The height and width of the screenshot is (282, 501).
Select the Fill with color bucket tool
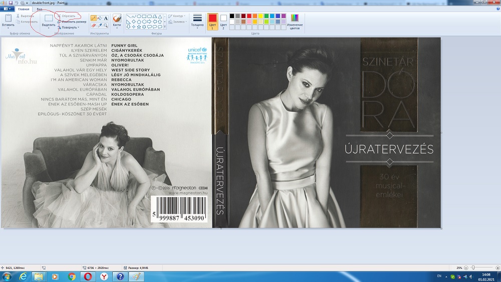[100, 18]
